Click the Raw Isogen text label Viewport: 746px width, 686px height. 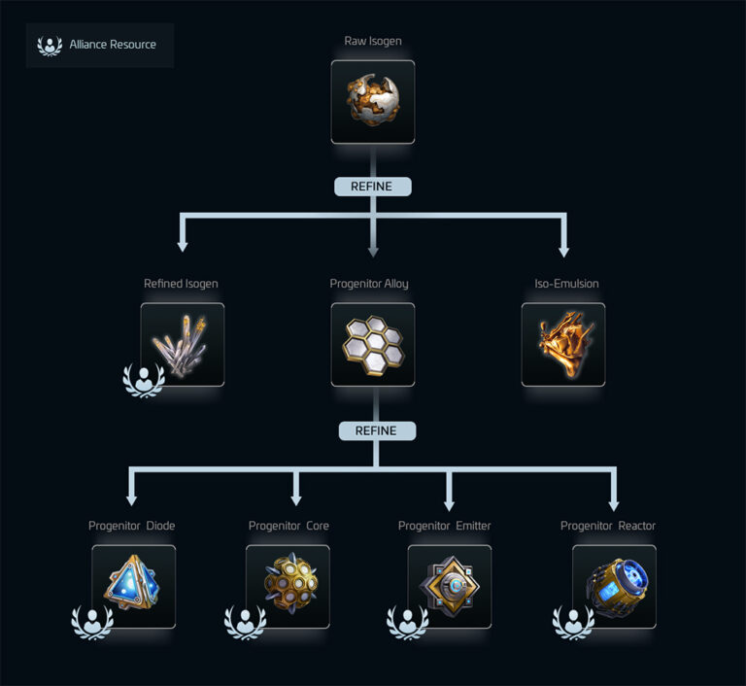[x=373, y=42]
